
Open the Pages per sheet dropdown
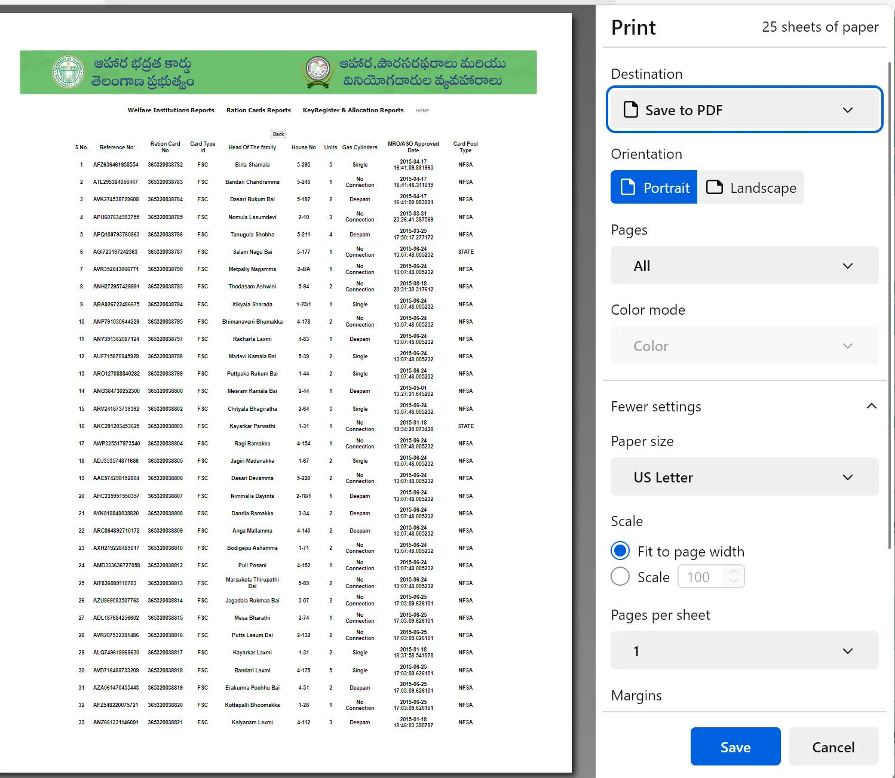point(744,650)
